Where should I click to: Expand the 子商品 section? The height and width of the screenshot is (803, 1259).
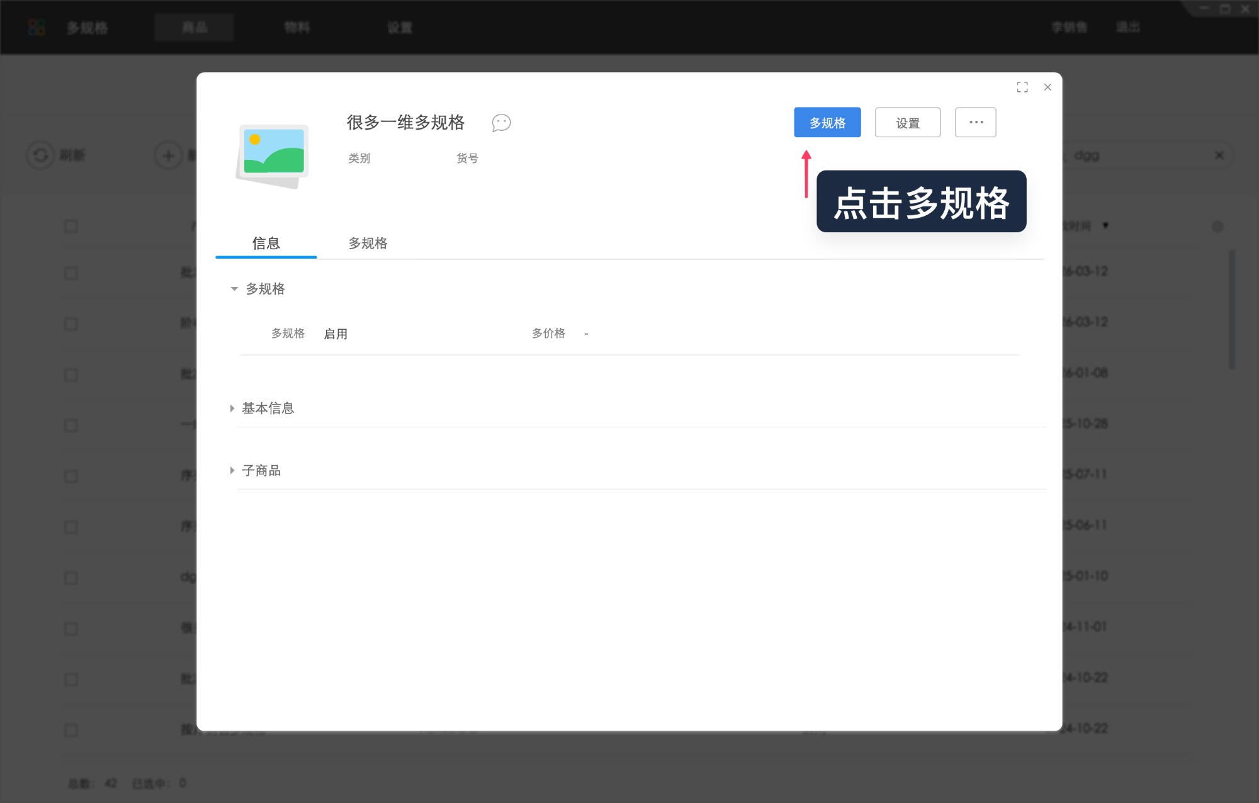point(234,470)
